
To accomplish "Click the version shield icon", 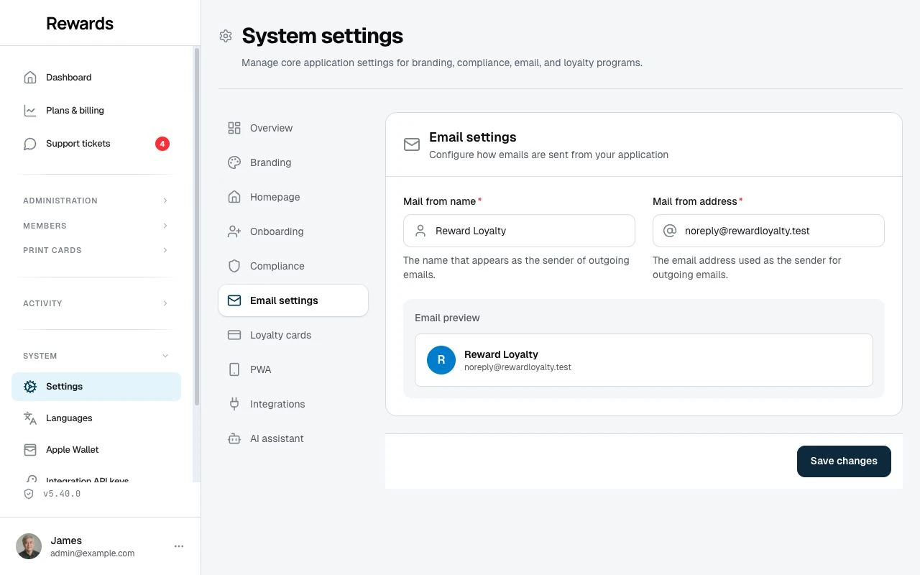I will [29, 494].
